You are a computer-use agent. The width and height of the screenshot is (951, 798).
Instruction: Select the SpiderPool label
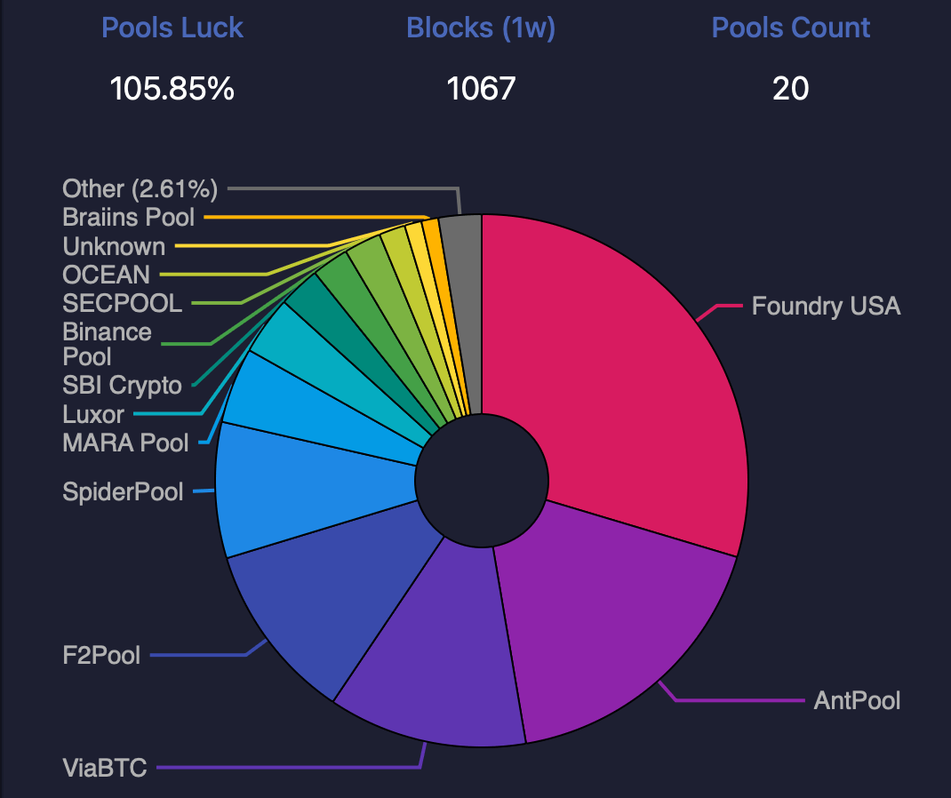point(123,491)
